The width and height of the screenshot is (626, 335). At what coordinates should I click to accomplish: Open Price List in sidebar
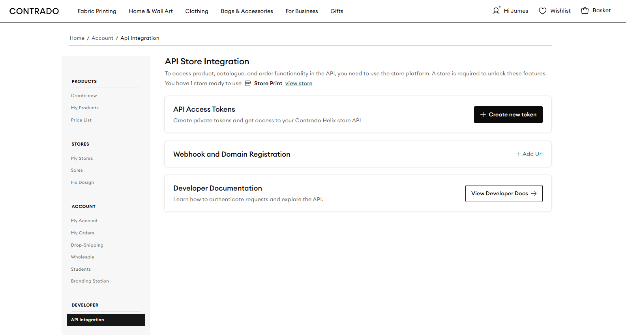tap(81, 120)
